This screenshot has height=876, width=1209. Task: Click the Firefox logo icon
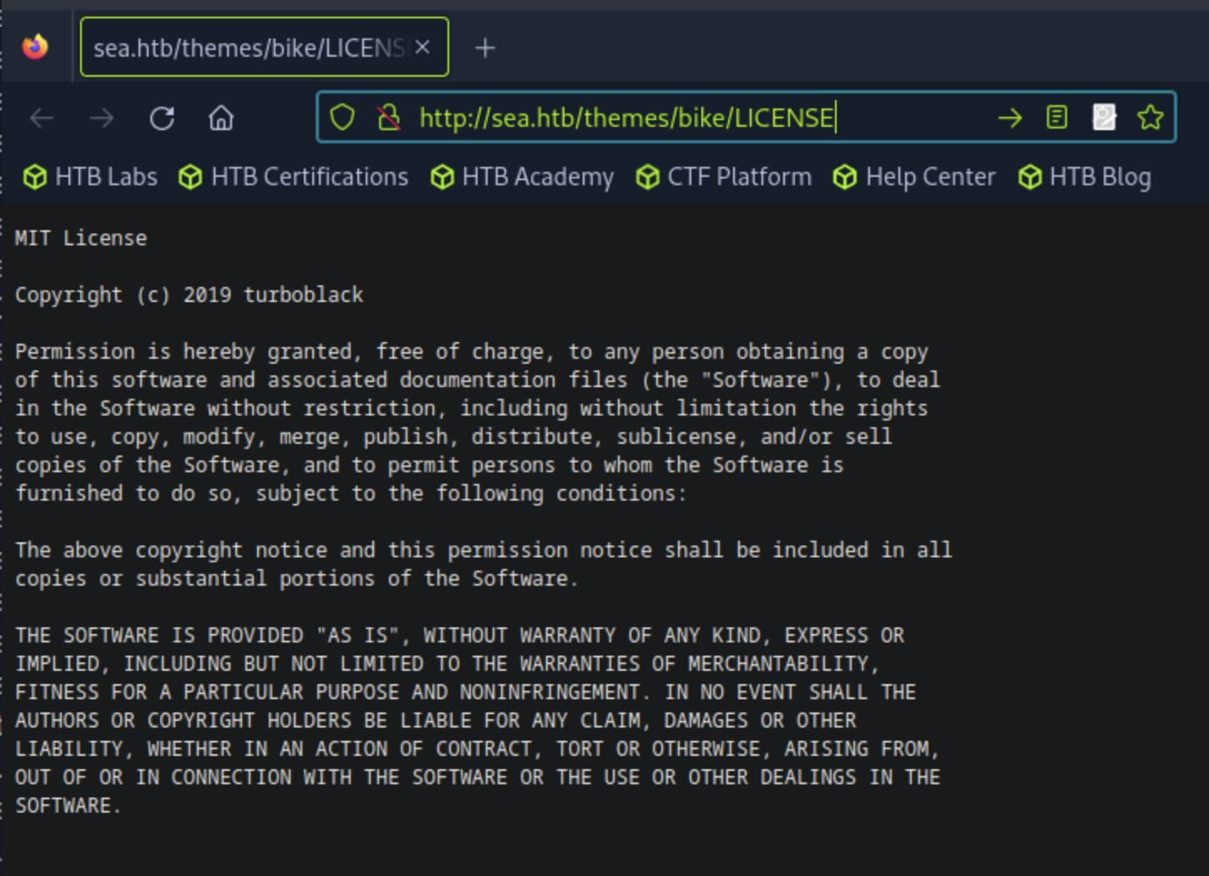pos(35,48)
